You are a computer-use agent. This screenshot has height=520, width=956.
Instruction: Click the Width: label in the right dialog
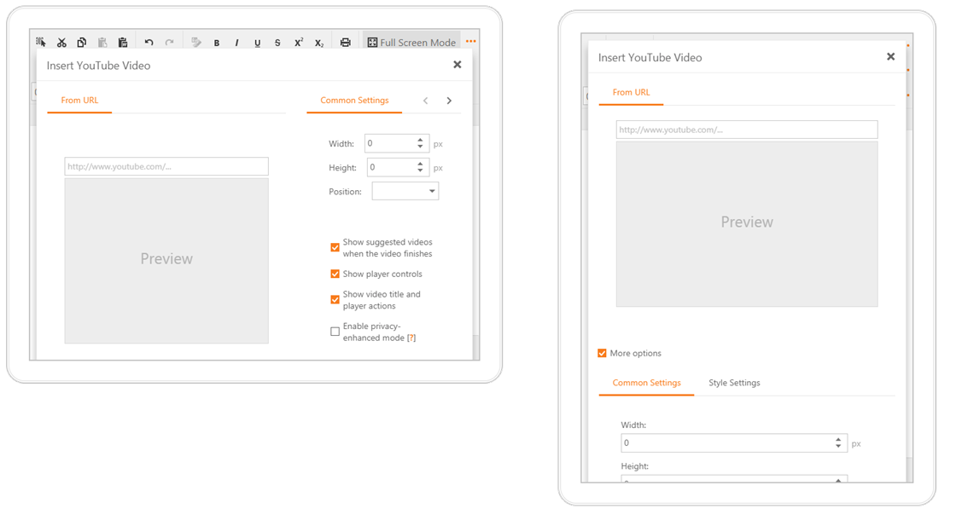[x=633, y=425]
